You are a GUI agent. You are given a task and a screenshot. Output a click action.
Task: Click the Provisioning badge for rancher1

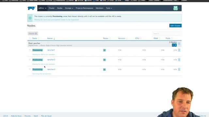38,50
